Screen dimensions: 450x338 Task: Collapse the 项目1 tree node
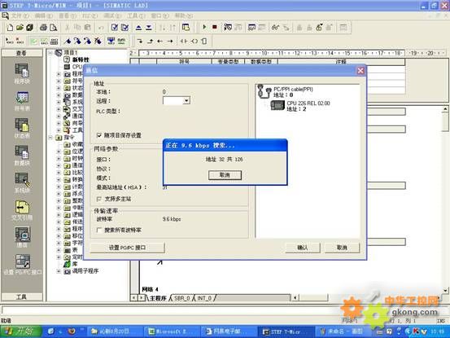[50, 53]
